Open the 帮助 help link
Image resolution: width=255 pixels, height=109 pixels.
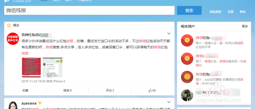click(243, 12)
